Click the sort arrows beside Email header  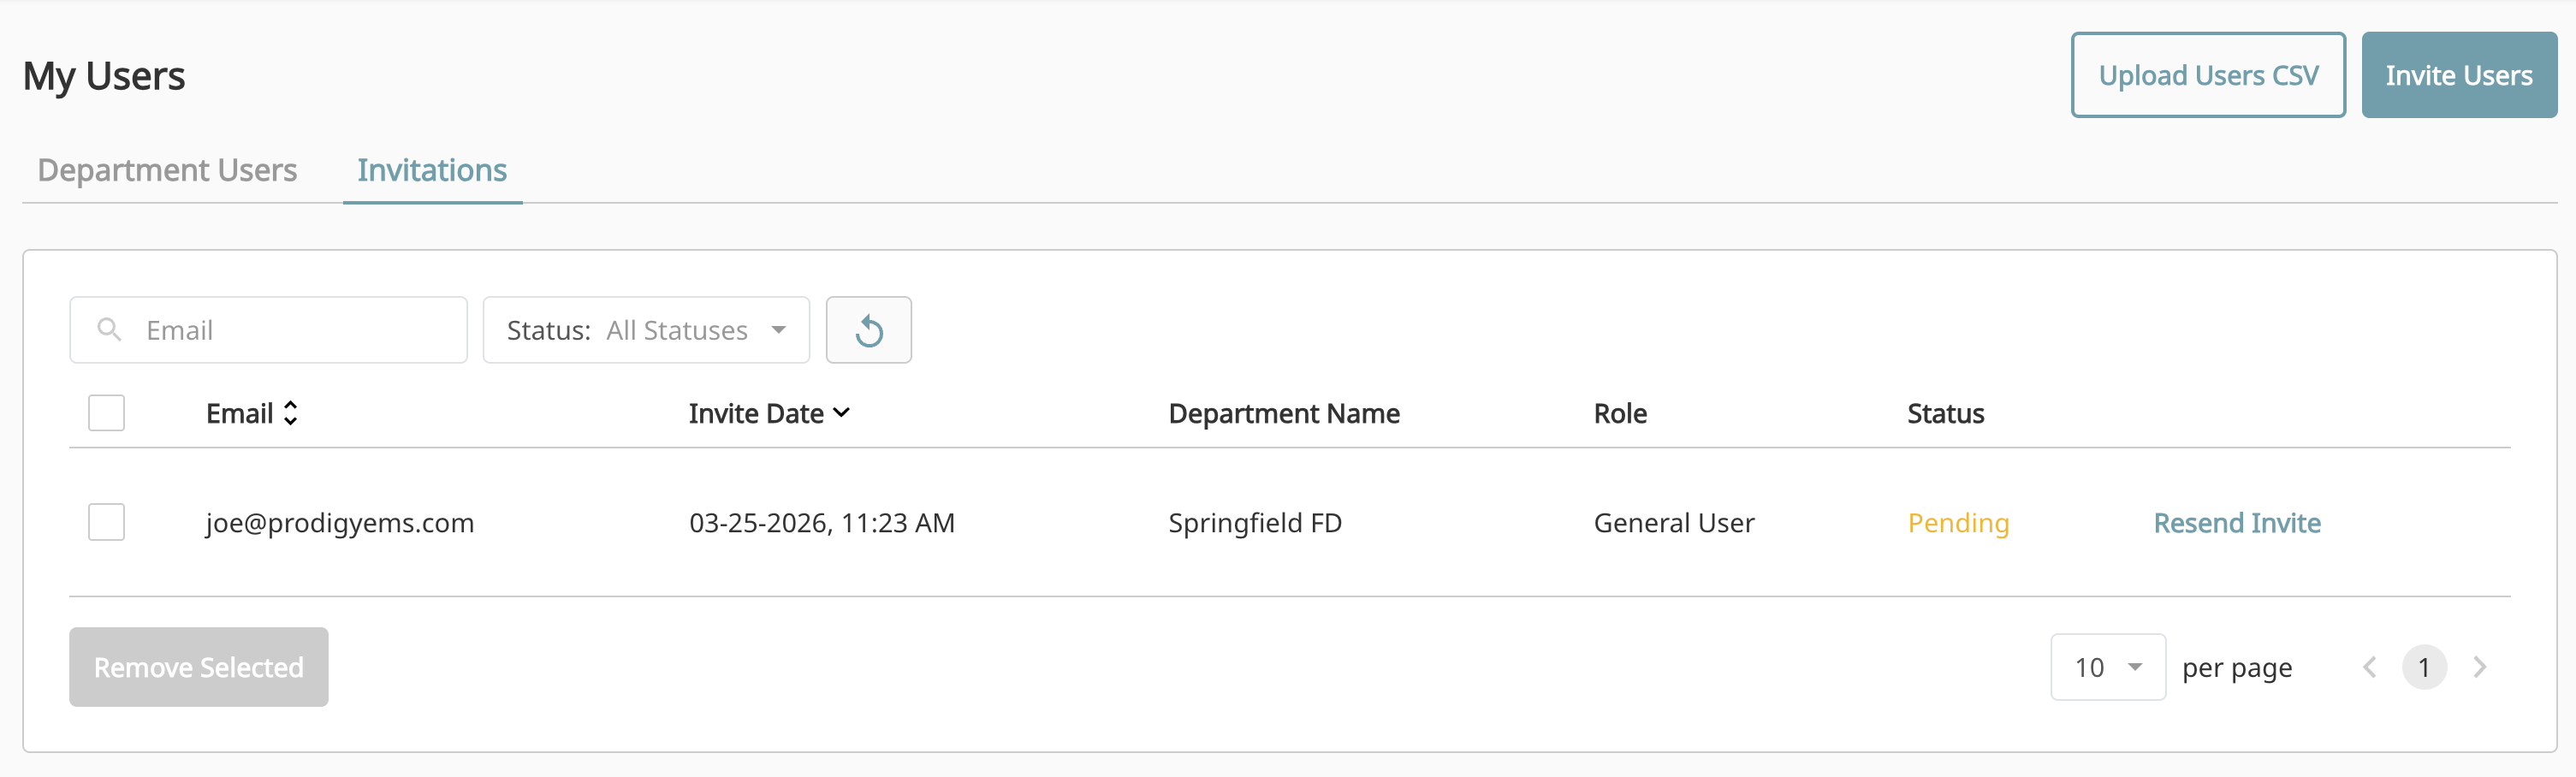point(290,412)
